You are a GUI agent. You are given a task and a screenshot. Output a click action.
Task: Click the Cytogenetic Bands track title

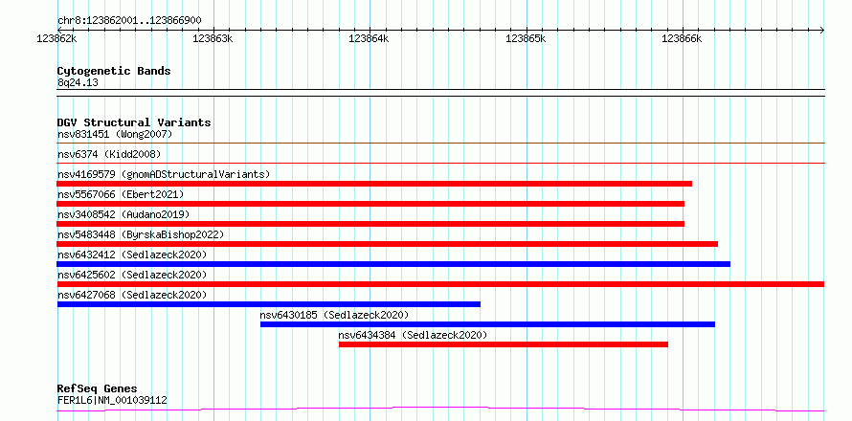pyautogui.click(x=114, y=71)
